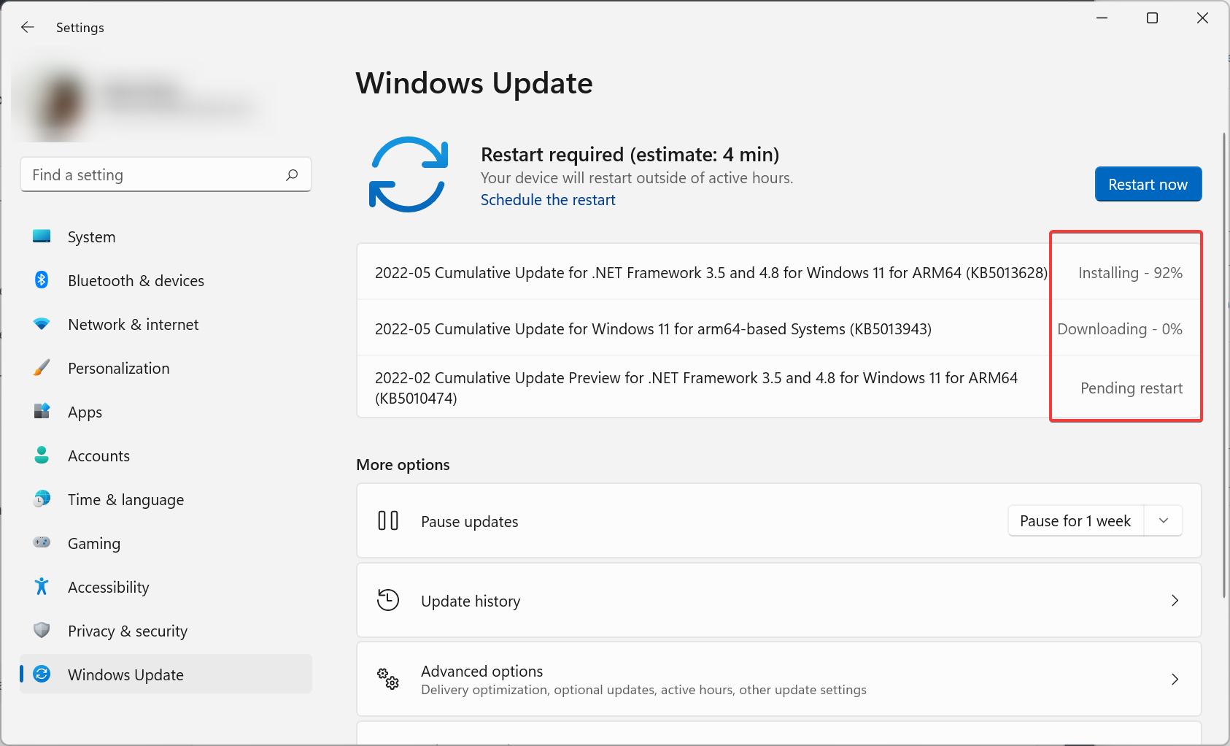Click the Bluetooth icon in sidebar

[x=42, y=280]
